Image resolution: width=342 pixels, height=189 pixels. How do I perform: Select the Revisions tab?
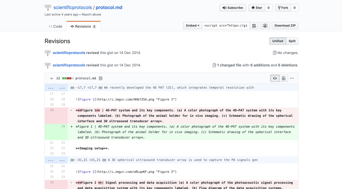[x=83, y=26]
